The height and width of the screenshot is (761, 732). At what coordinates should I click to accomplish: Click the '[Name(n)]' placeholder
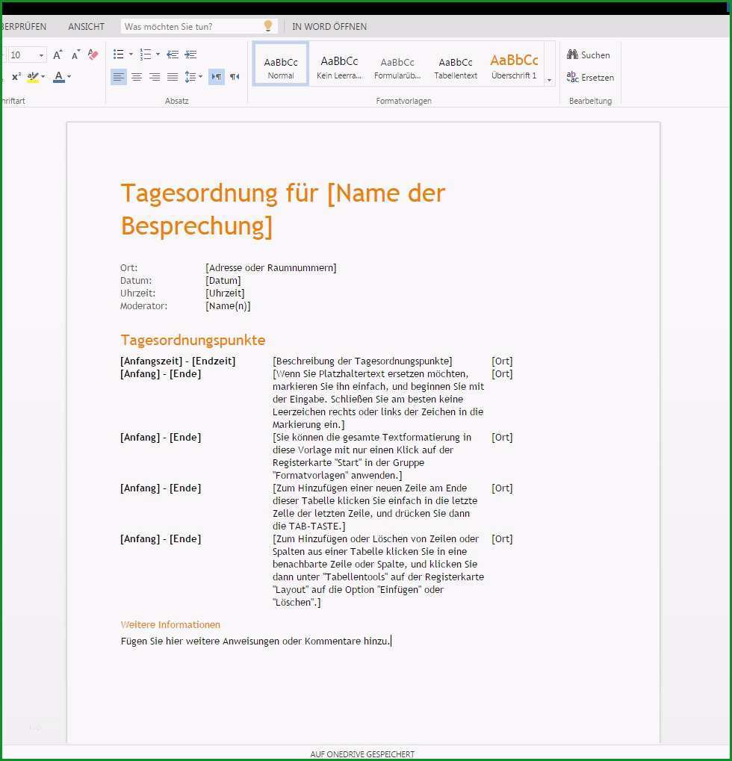tap(228, 305)
